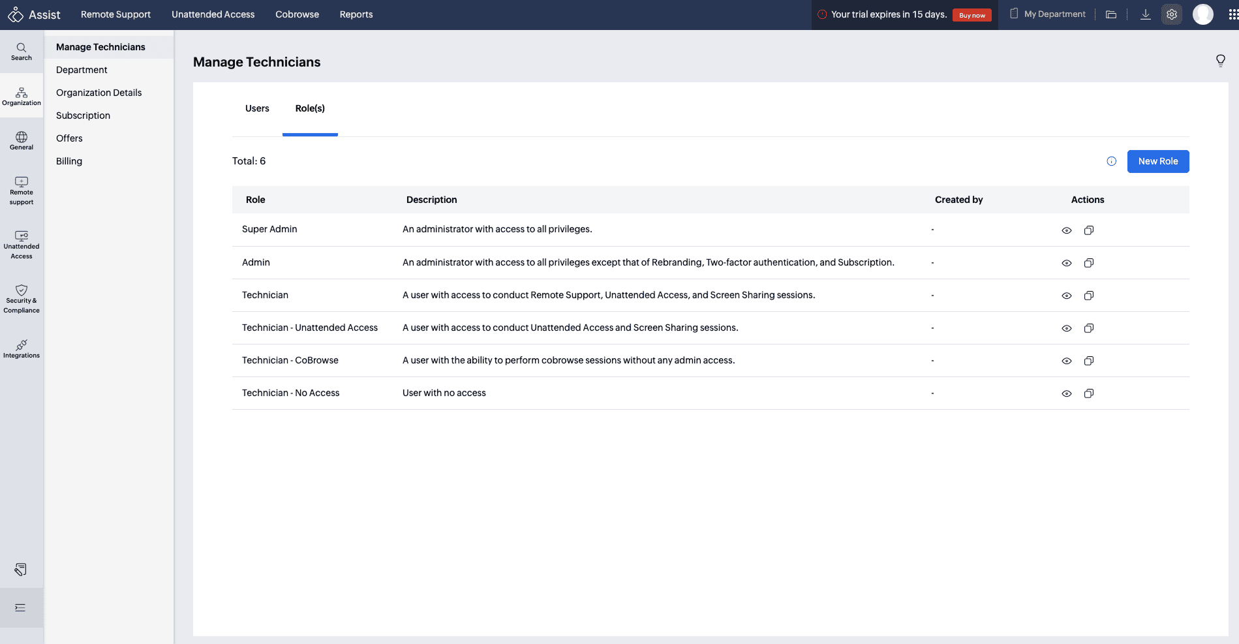Click the Buy now button
1239x644 pixels.
[971, 15]
